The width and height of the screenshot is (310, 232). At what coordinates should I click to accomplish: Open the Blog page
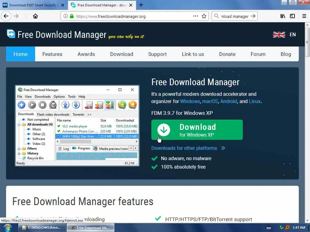(286, 54)
